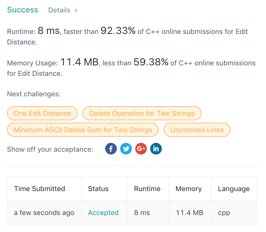Share acceptance on Twitter
266x232 pixels.
click(x=126, y=149)
